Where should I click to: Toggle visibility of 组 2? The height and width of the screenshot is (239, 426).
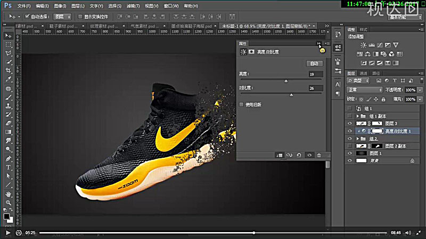[x=350, y=139]
